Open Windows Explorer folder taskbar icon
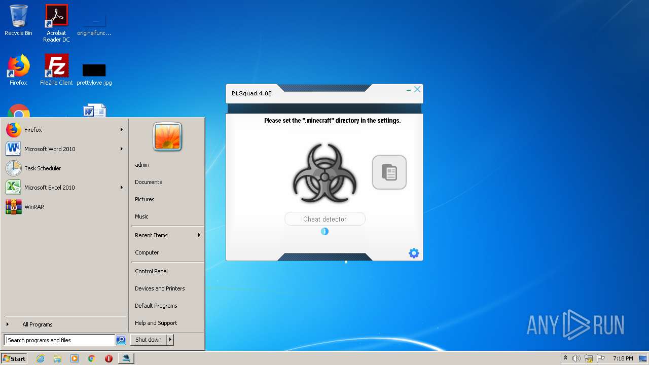Image resolution: width=649 pixels, height=365 pixels. (x=57, y=358)
